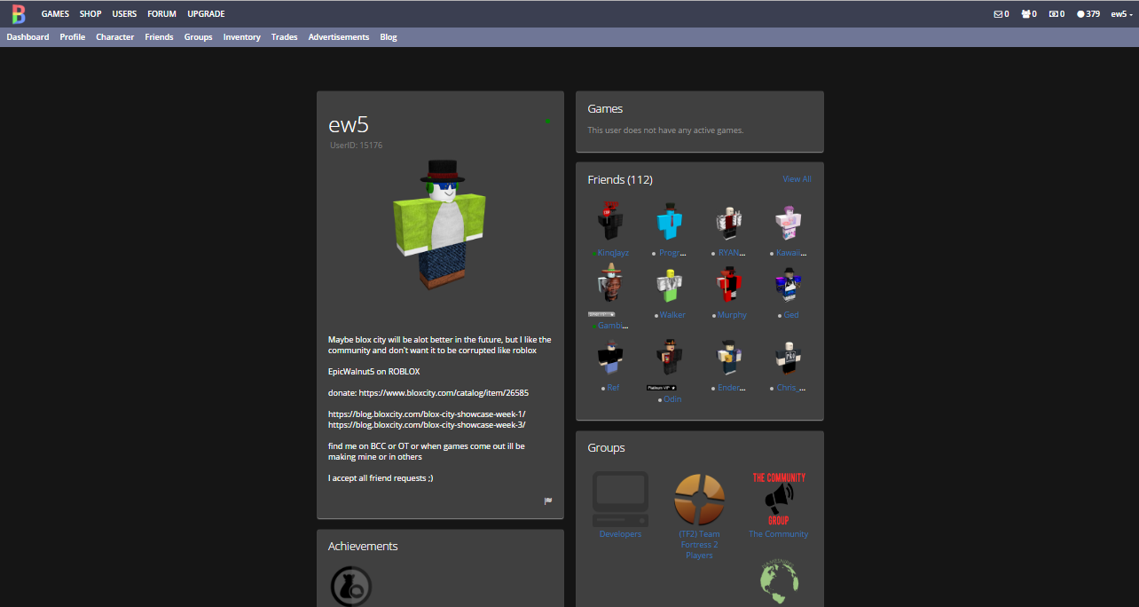
Task: Go to the Profile tab
Action: [x=73, y=37]
